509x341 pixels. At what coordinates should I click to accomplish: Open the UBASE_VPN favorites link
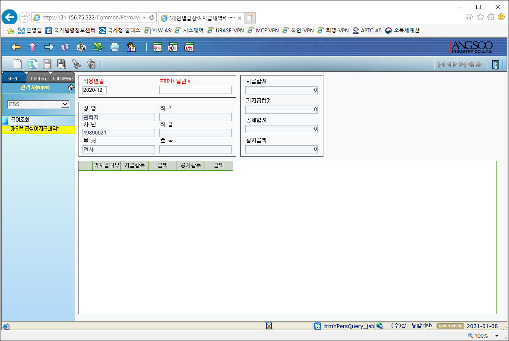coord(226,31)
